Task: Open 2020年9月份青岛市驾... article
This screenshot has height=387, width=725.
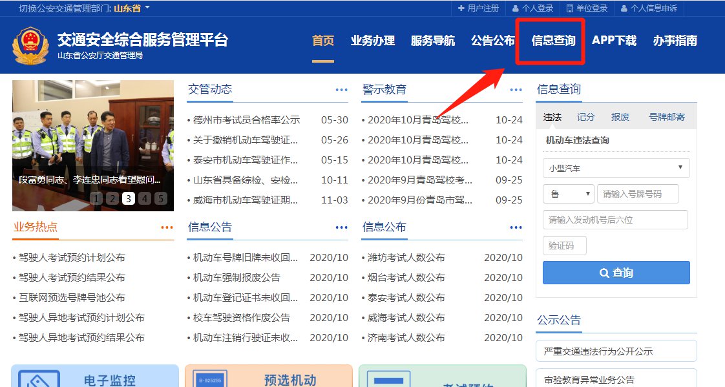Action: 420,200
